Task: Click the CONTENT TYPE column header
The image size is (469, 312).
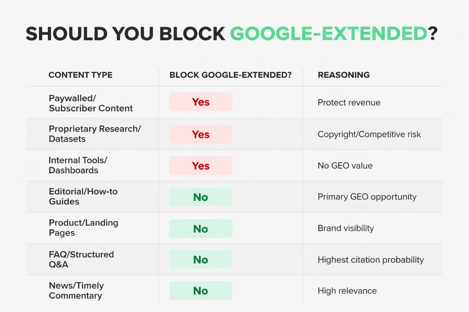Action: (x=80, y=75)
